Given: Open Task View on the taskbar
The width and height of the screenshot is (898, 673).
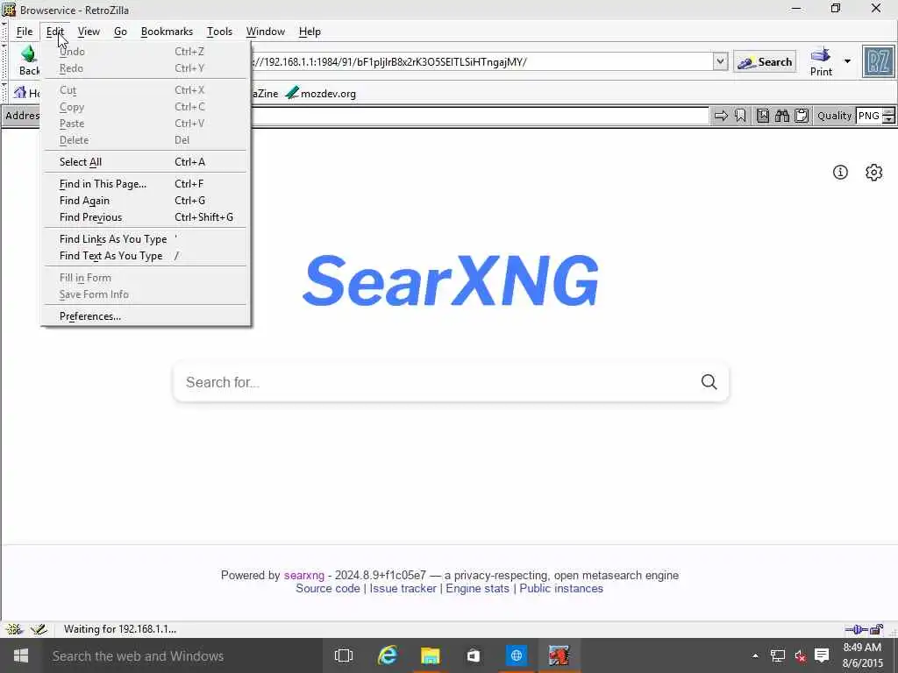Looking at the screenshot, I should (344, 655).
